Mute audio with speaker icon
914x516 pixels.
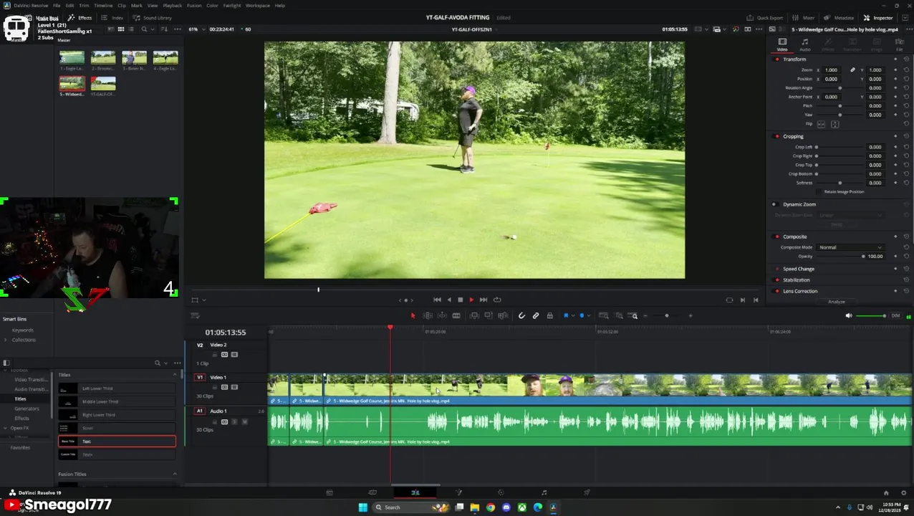point(849,316)
